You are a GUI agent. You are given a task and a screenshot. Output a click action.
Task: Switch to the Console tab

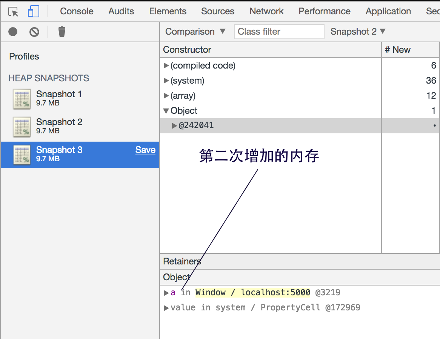tap(77, 11)
